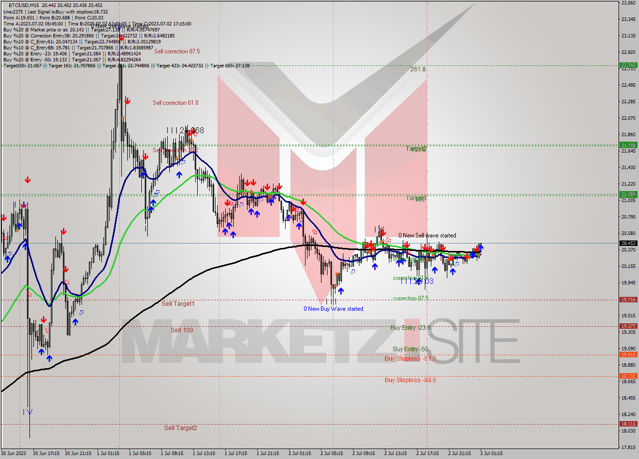Click the 'Sell Target2' label

tap(181, 428)
